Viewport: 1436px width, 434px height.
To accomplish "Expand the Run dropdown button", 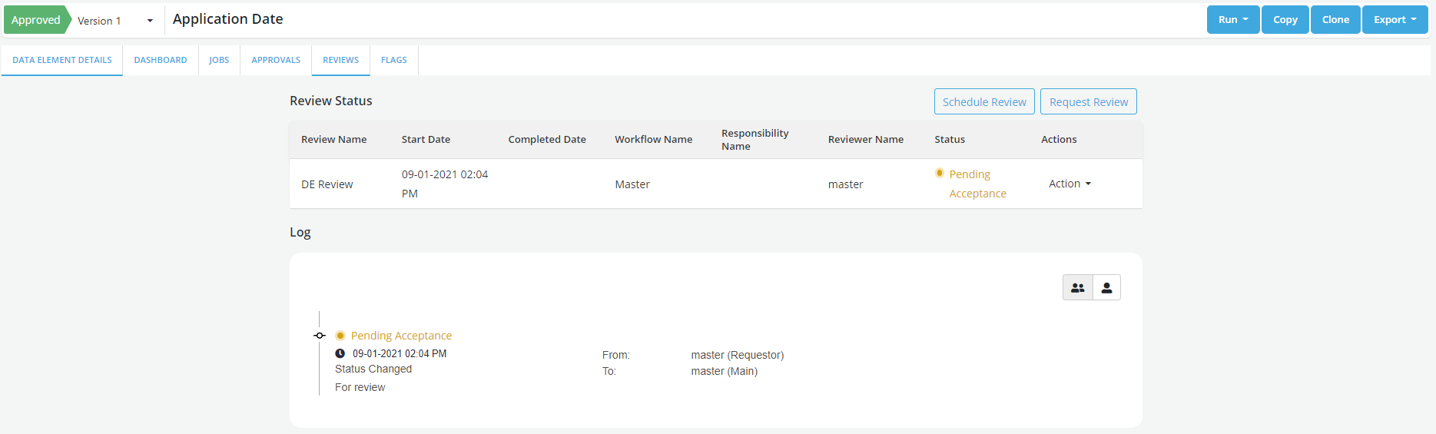I will 1232,20.
